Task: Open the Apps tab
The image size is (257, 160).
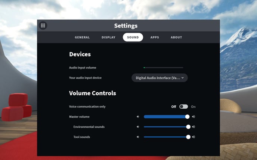Action: 155,37
